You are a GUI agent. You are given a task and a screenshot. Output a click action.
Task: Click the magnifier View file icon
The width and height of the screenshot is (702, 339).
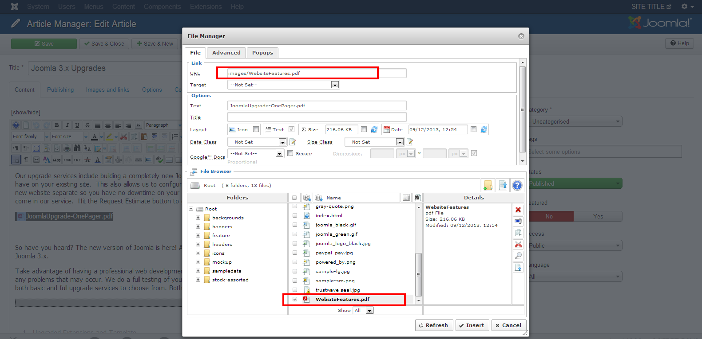tap(518, 256)
